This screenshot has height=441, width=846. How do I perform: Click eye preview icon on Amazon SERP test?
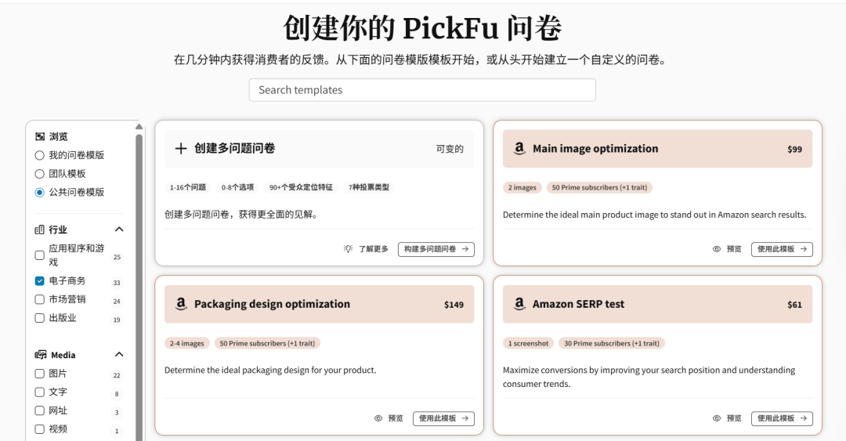717,418
